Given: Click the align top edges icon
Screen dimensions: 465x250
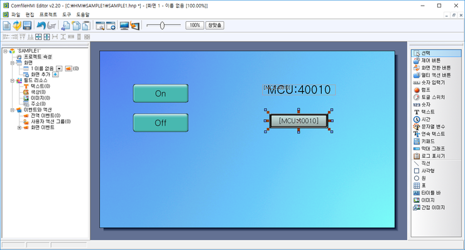Looking at the screenshot, I should (22, 37).
